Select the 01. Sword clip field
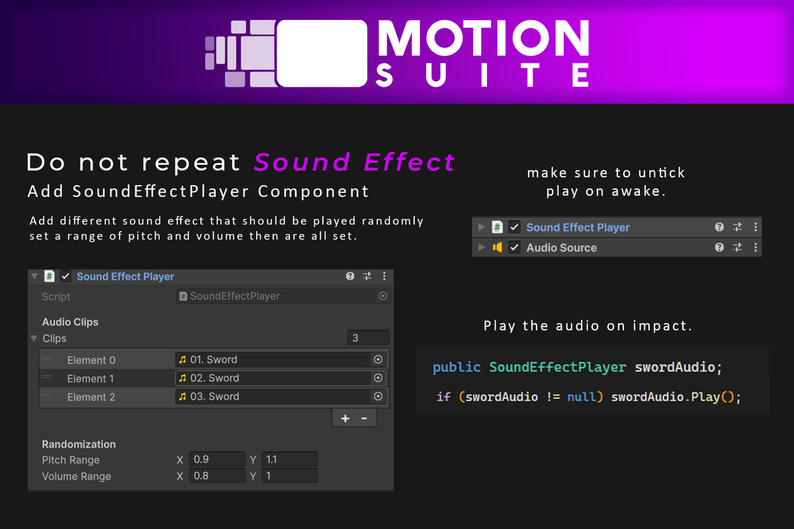Image resolution: width=794 pixels, height=529 pixels. click(x=281, y=360)
